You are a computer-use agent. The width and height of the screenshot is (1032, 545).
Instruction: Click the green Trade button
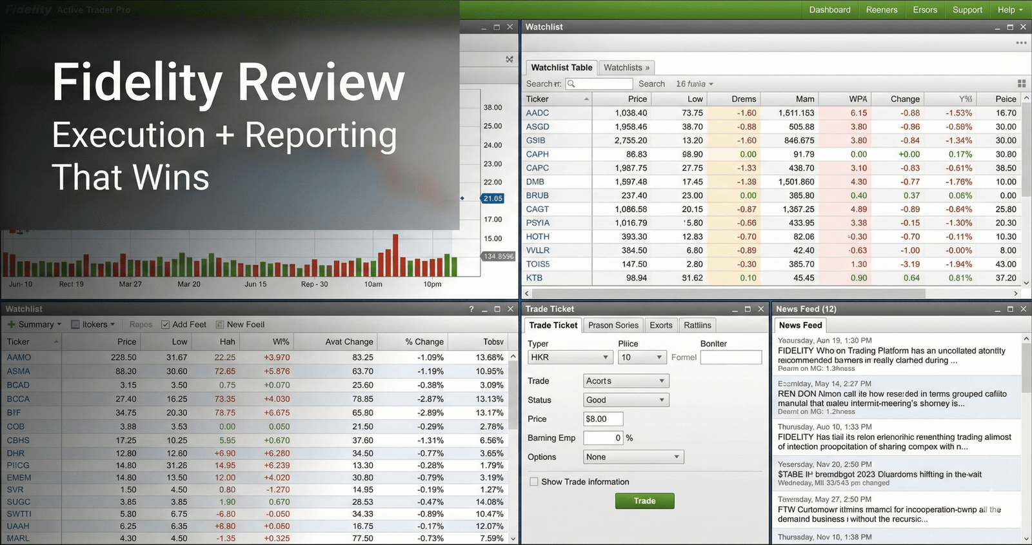(x=644, y=501)
